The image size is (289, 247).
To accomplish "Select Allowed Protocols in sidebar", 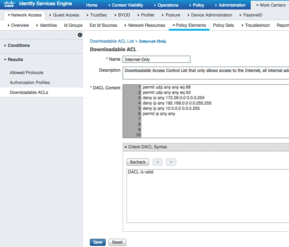I will click(x=26, y=73).
